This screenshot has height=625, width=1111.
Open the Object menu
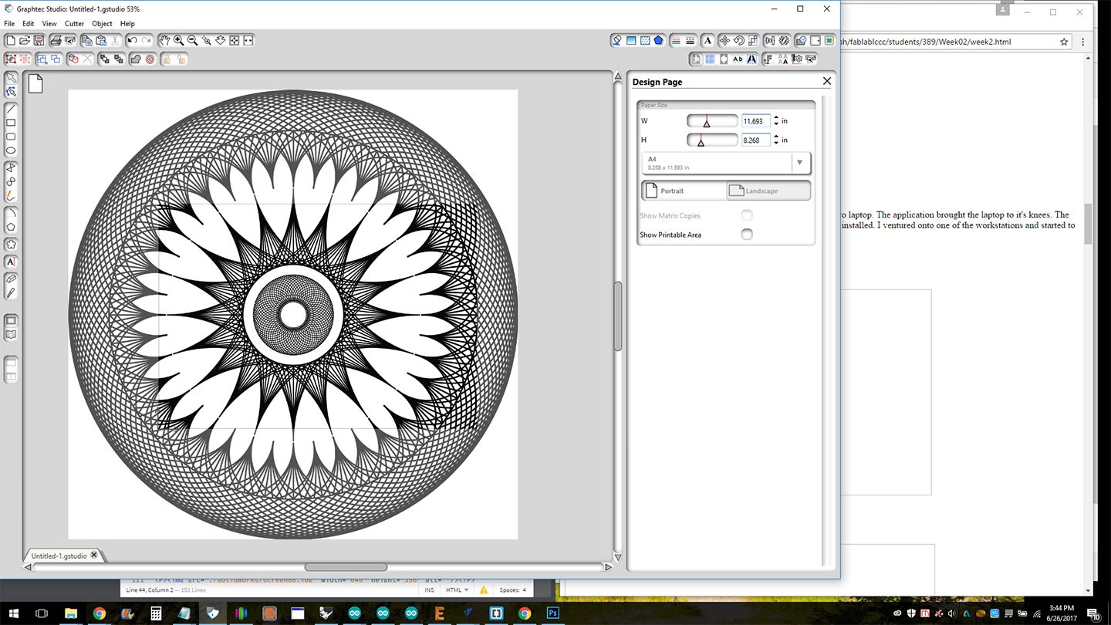pyautogui.click(x=102, y=24)
